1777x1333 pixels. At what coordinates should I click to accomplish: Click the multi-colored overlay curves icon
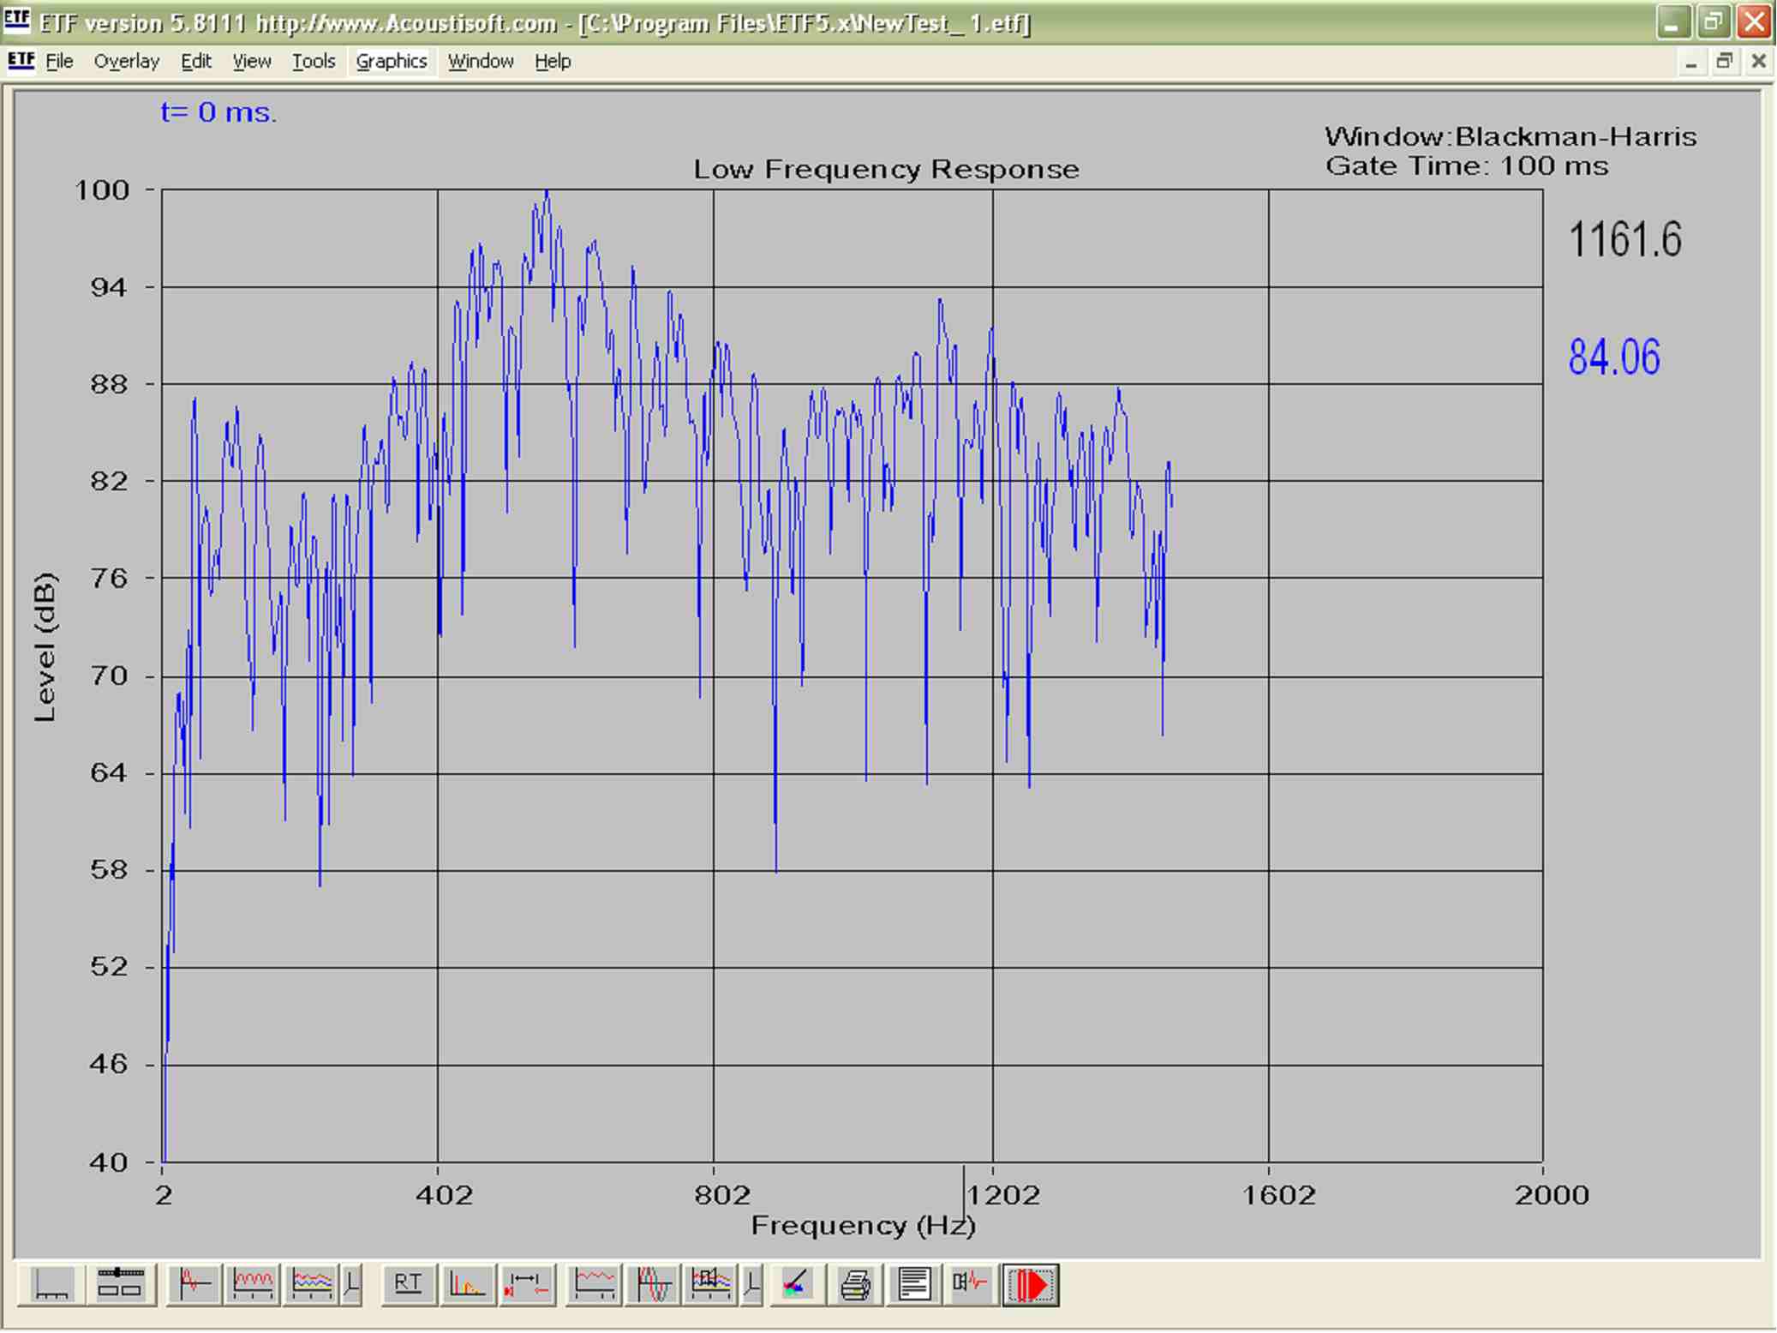311,1283
